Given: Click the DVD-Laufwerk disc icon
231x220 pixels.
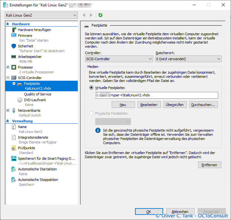Looking at the screenshot, I should [x=20, y=100].
